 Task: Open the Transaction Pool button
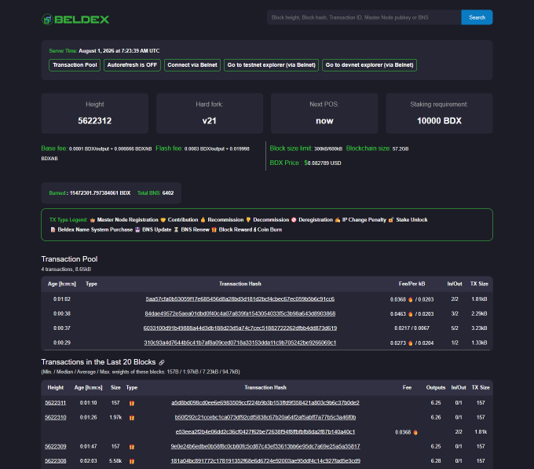(75, 65)
